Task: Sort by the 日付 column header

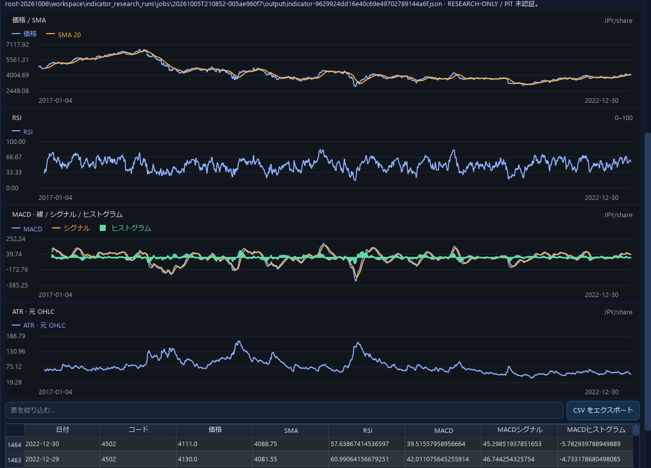Action: 62,430
